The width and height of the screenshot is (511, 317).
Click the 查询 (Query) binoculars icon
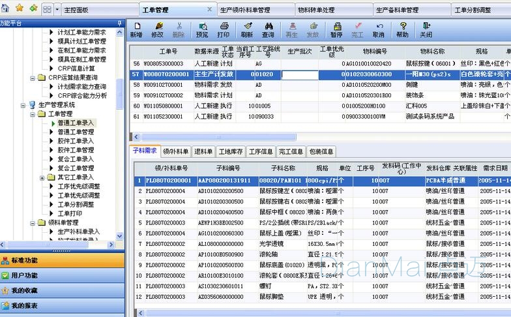coord(268,29)
